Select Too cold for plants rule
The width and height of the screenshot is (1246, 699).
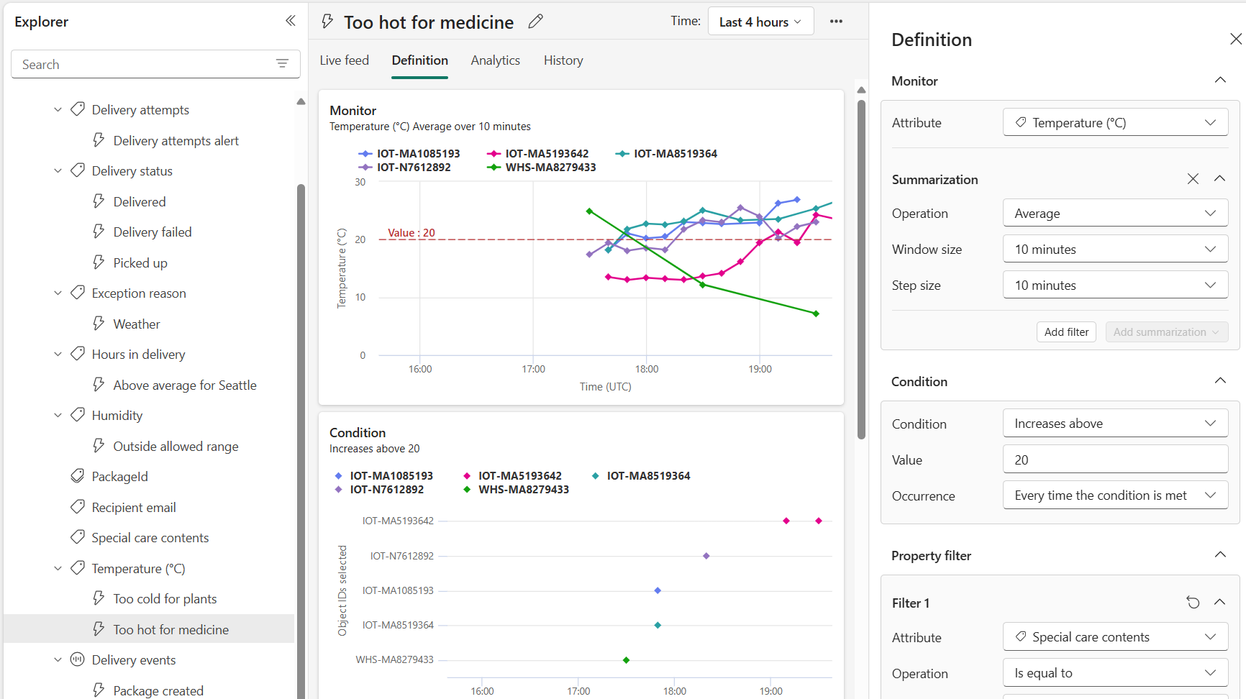165,599
